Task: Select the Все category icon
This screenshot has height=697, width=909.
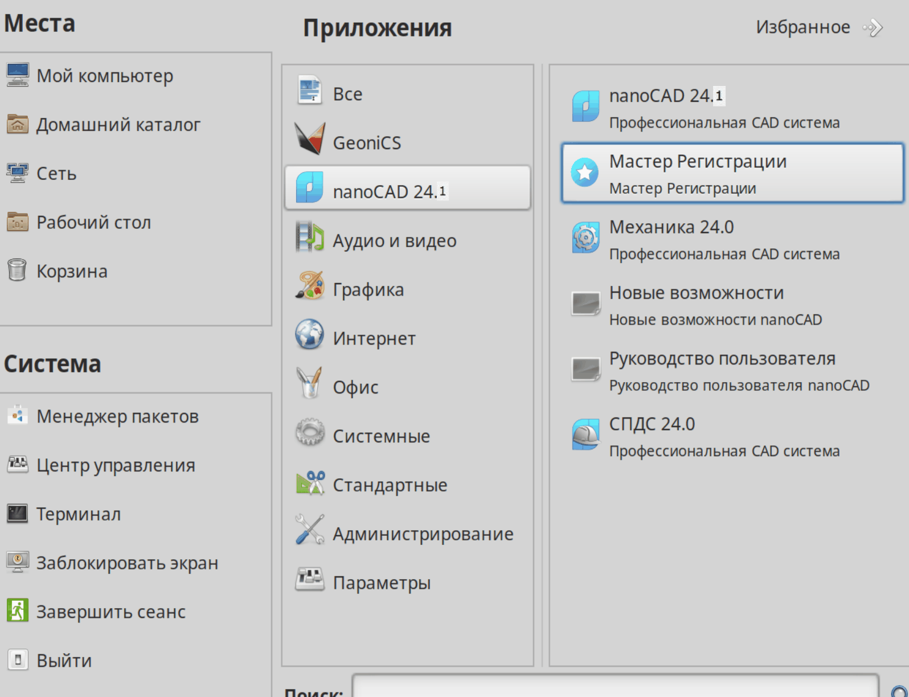Action: tap(310, 90)
